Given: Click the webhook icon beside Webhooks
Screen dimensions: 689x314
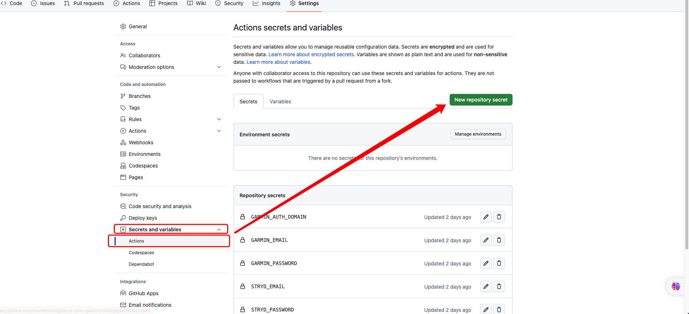Looking at the screenshot, I should 123,142.
